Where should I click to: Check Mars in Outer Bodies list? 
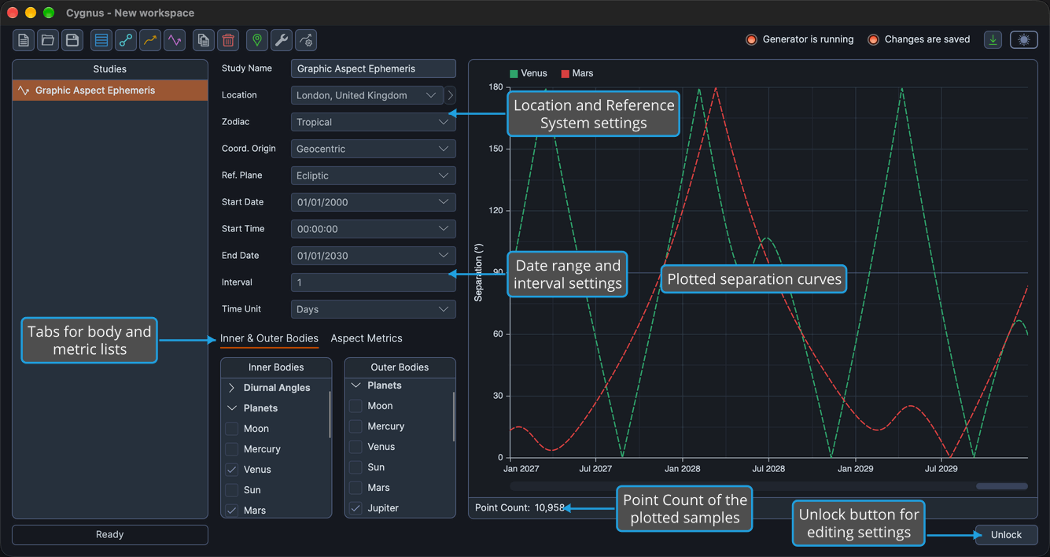(x=356, y=488)
